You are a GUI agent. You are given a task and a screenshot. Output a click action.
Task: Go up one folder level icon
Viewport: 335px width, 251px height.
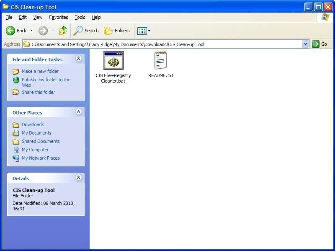[63, 31]
